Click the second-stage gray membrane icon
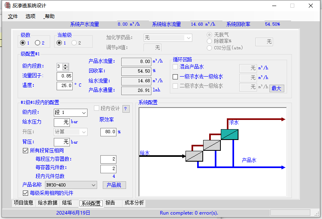 (212, 145)
